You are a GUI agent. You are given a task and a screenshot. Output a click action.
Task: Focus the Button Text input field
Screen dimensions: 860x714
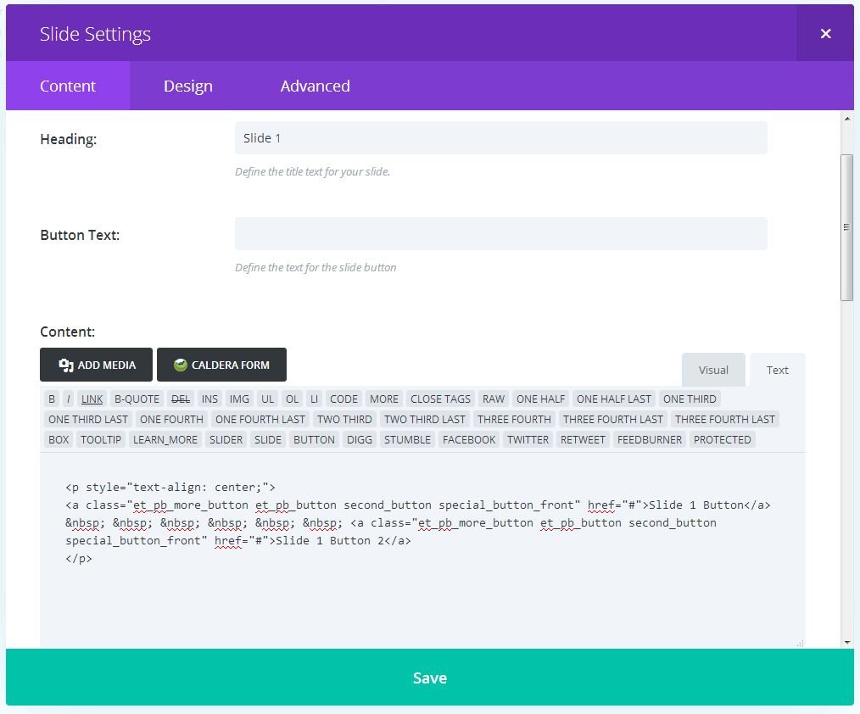pos(500,234)
